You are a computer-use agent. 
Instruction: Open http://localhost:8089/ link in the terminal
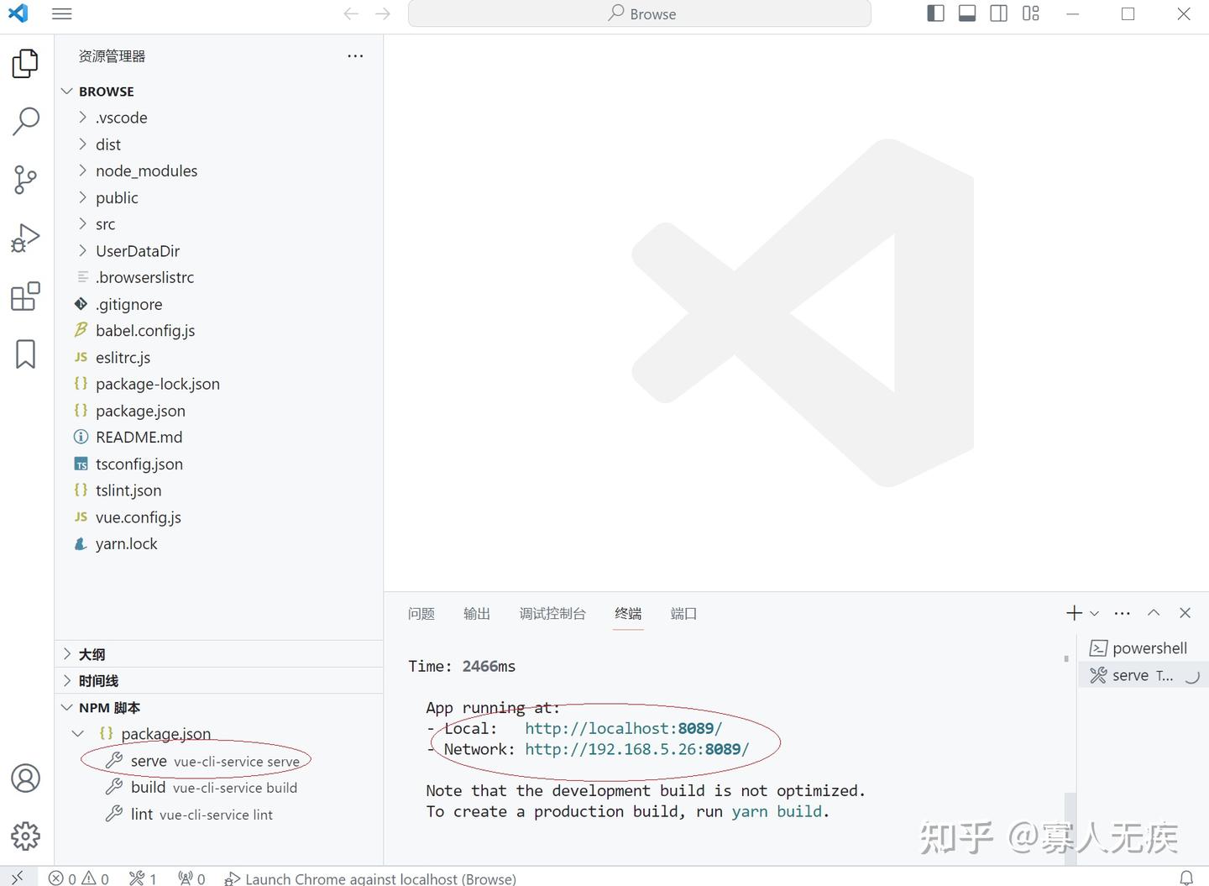(x=623, y=728)
